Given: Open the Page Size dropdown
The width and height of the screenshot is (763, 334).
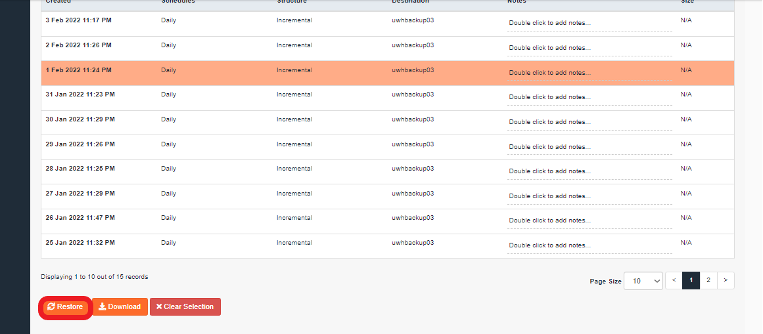Looking at the screenshot, I should pyautogui.click(x=643, y=281).
